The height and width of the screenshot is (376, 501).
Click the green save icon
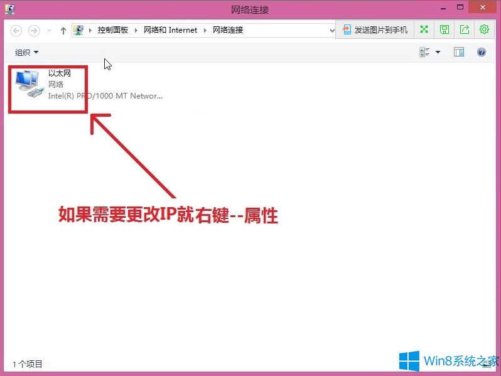pos(444,30)
